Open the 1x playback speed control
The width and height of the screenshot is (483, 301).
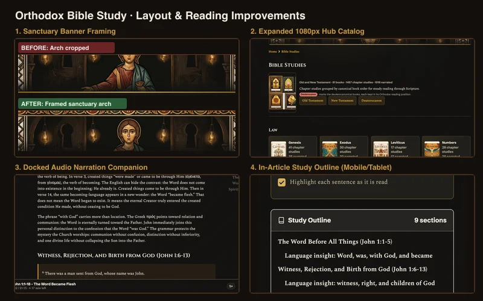(x=231, y=286)
